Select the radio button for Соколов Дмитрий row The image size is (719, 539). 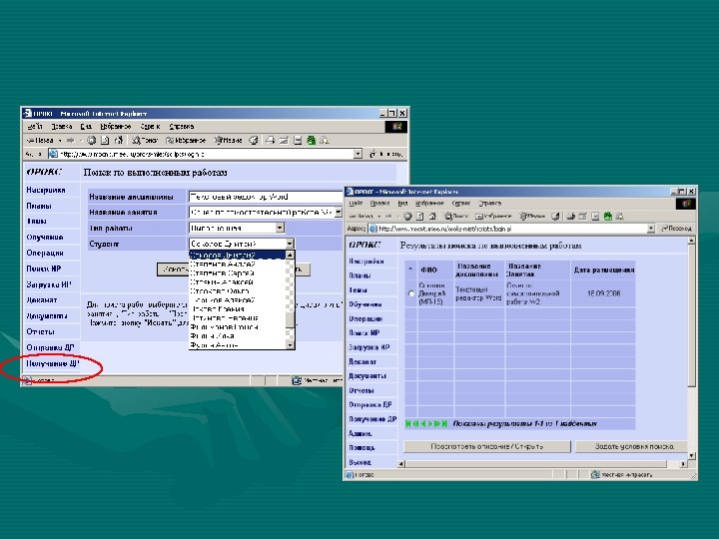410,293
